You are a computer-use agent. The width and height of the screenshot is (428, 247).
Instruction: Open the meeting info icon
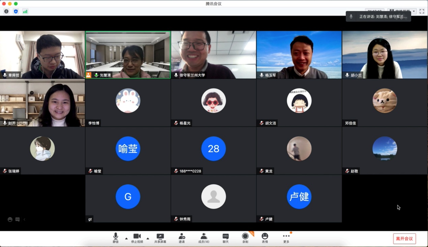[x=6, y=11]
